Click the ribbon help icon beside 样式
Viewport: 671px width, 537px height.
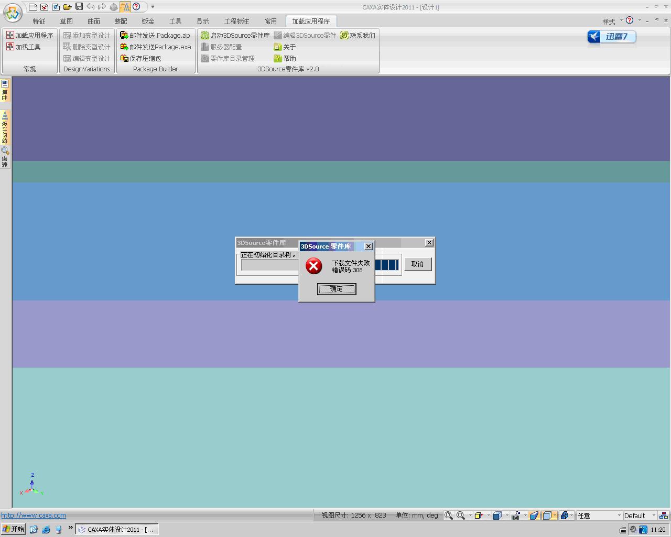[x=630, y=20]
